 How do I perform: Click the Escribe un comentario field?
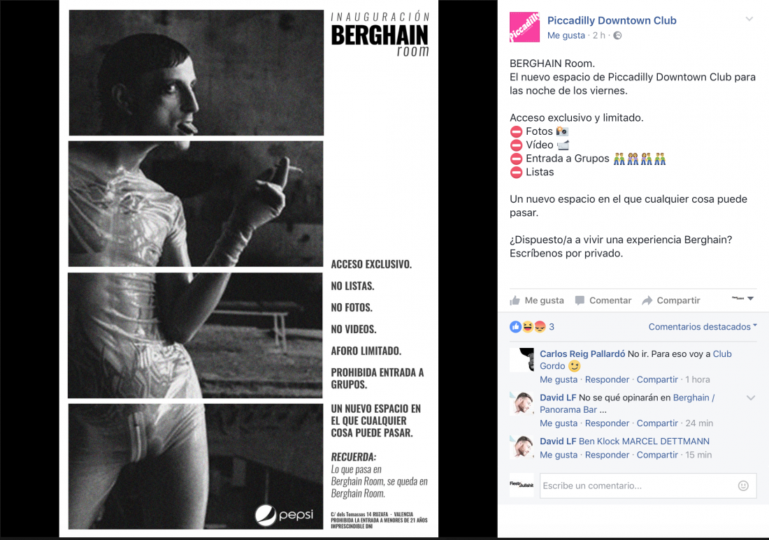tap(648, 486)
